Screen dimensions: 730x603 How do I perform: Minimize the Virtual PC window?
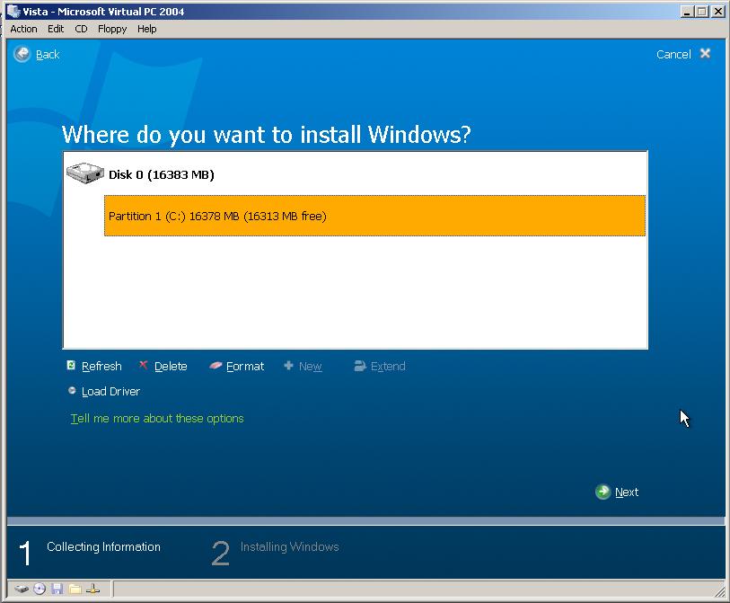686,12
